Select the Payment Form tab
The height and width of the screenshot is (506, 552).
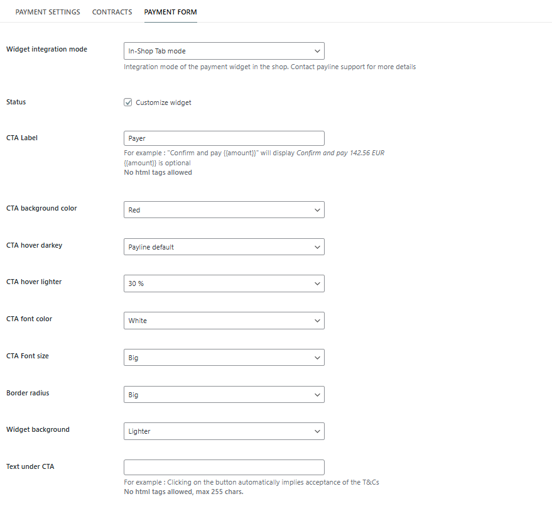(170, 12)
